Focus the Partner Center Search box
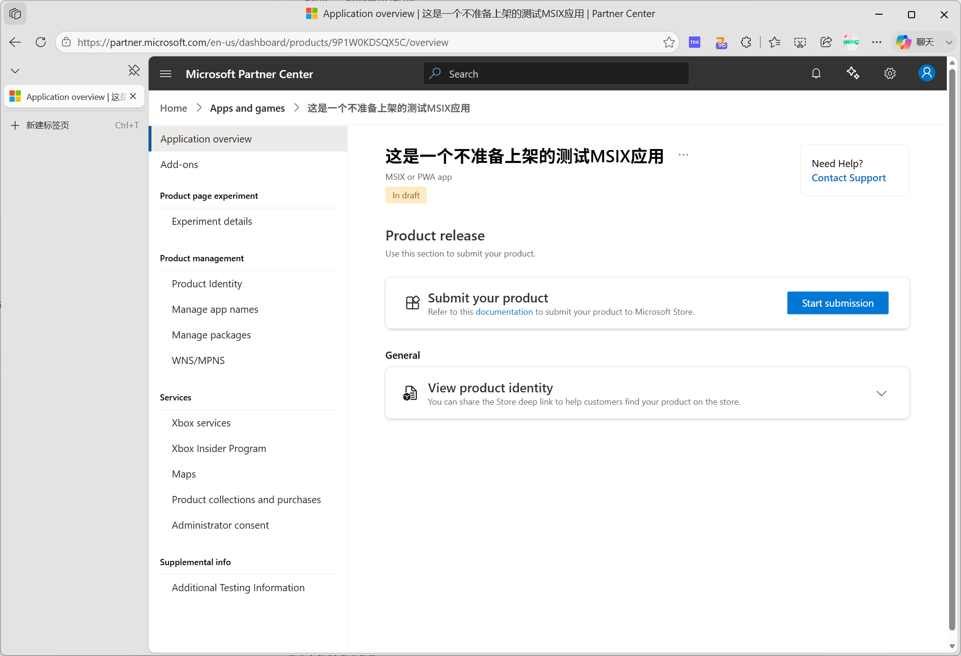Viewport: 961px width, 656px height. point(556,74)
